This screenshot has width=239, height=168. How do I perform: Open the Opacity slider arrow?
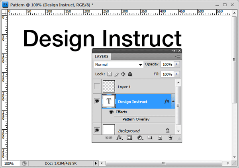[177, 64]
